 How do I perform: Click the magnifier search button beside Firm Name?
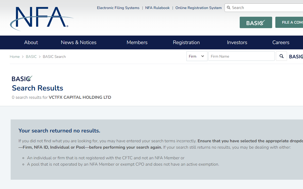tap(281, 56)
